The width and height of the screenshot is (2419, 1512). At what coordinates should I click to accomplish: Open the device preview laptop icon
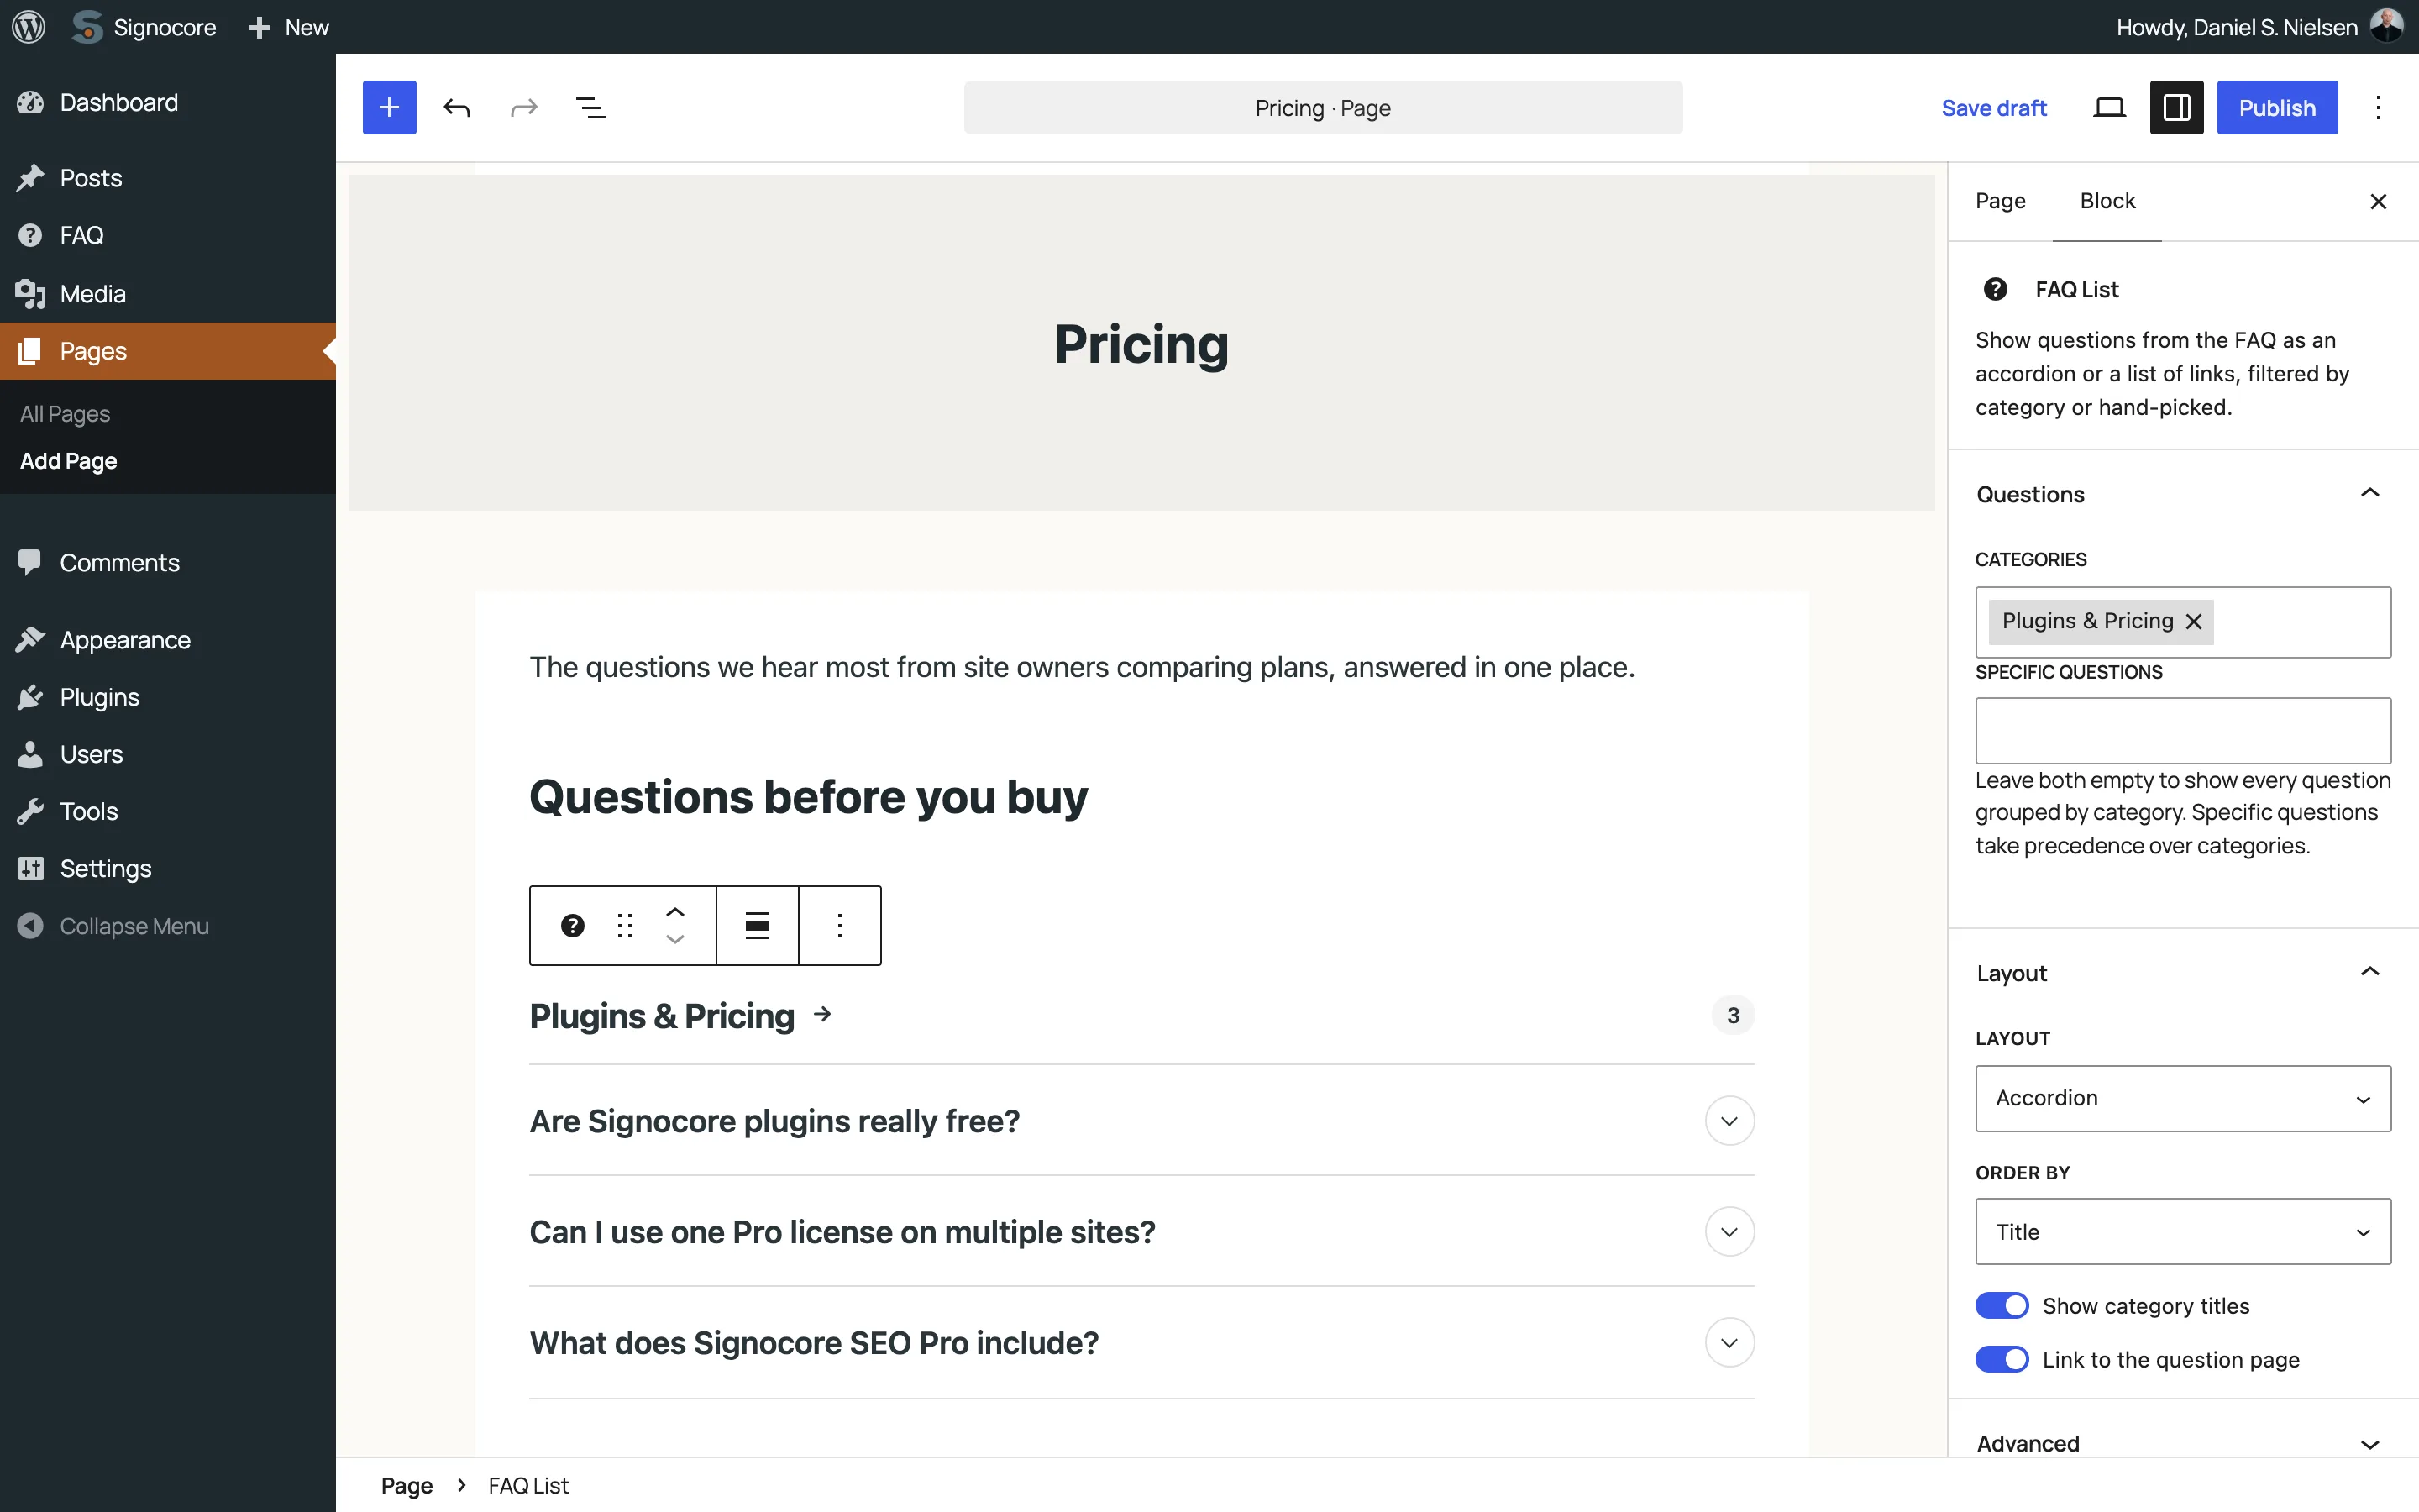click(2109, 108)
